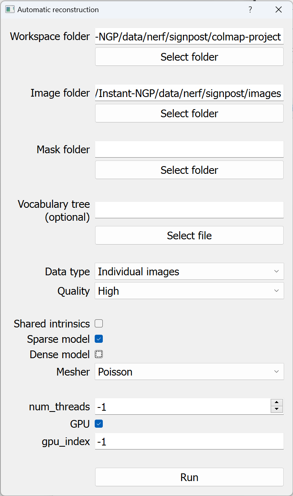Click the empty Mask folder text field
The height and width of the screenshot is (496, 293).
(189, 149)
